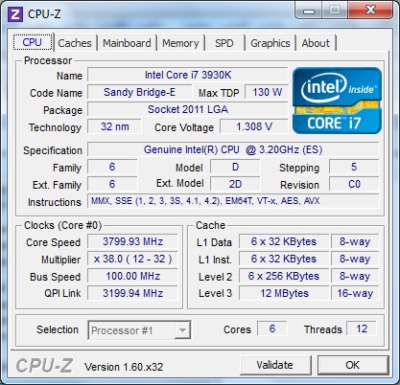
Task: Minimize the CPU-Z window
Action: (309, 11)
